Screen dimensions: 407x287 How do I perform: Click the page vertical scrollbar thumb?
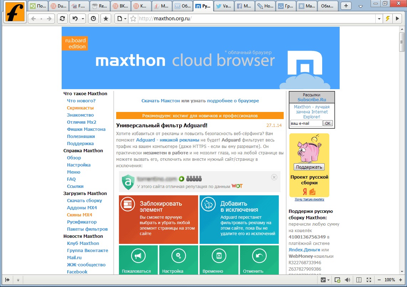(402, 42)
